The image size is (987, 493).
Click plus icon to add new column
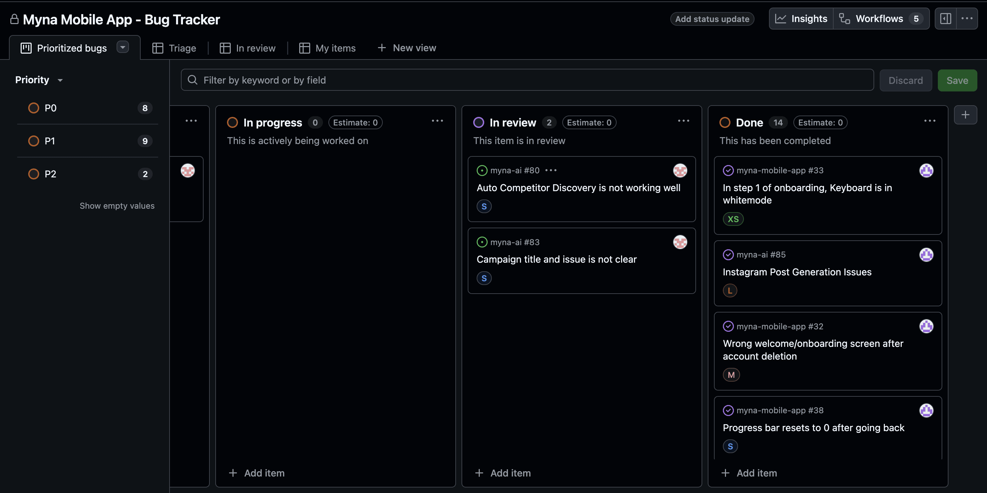pos(965,115)
